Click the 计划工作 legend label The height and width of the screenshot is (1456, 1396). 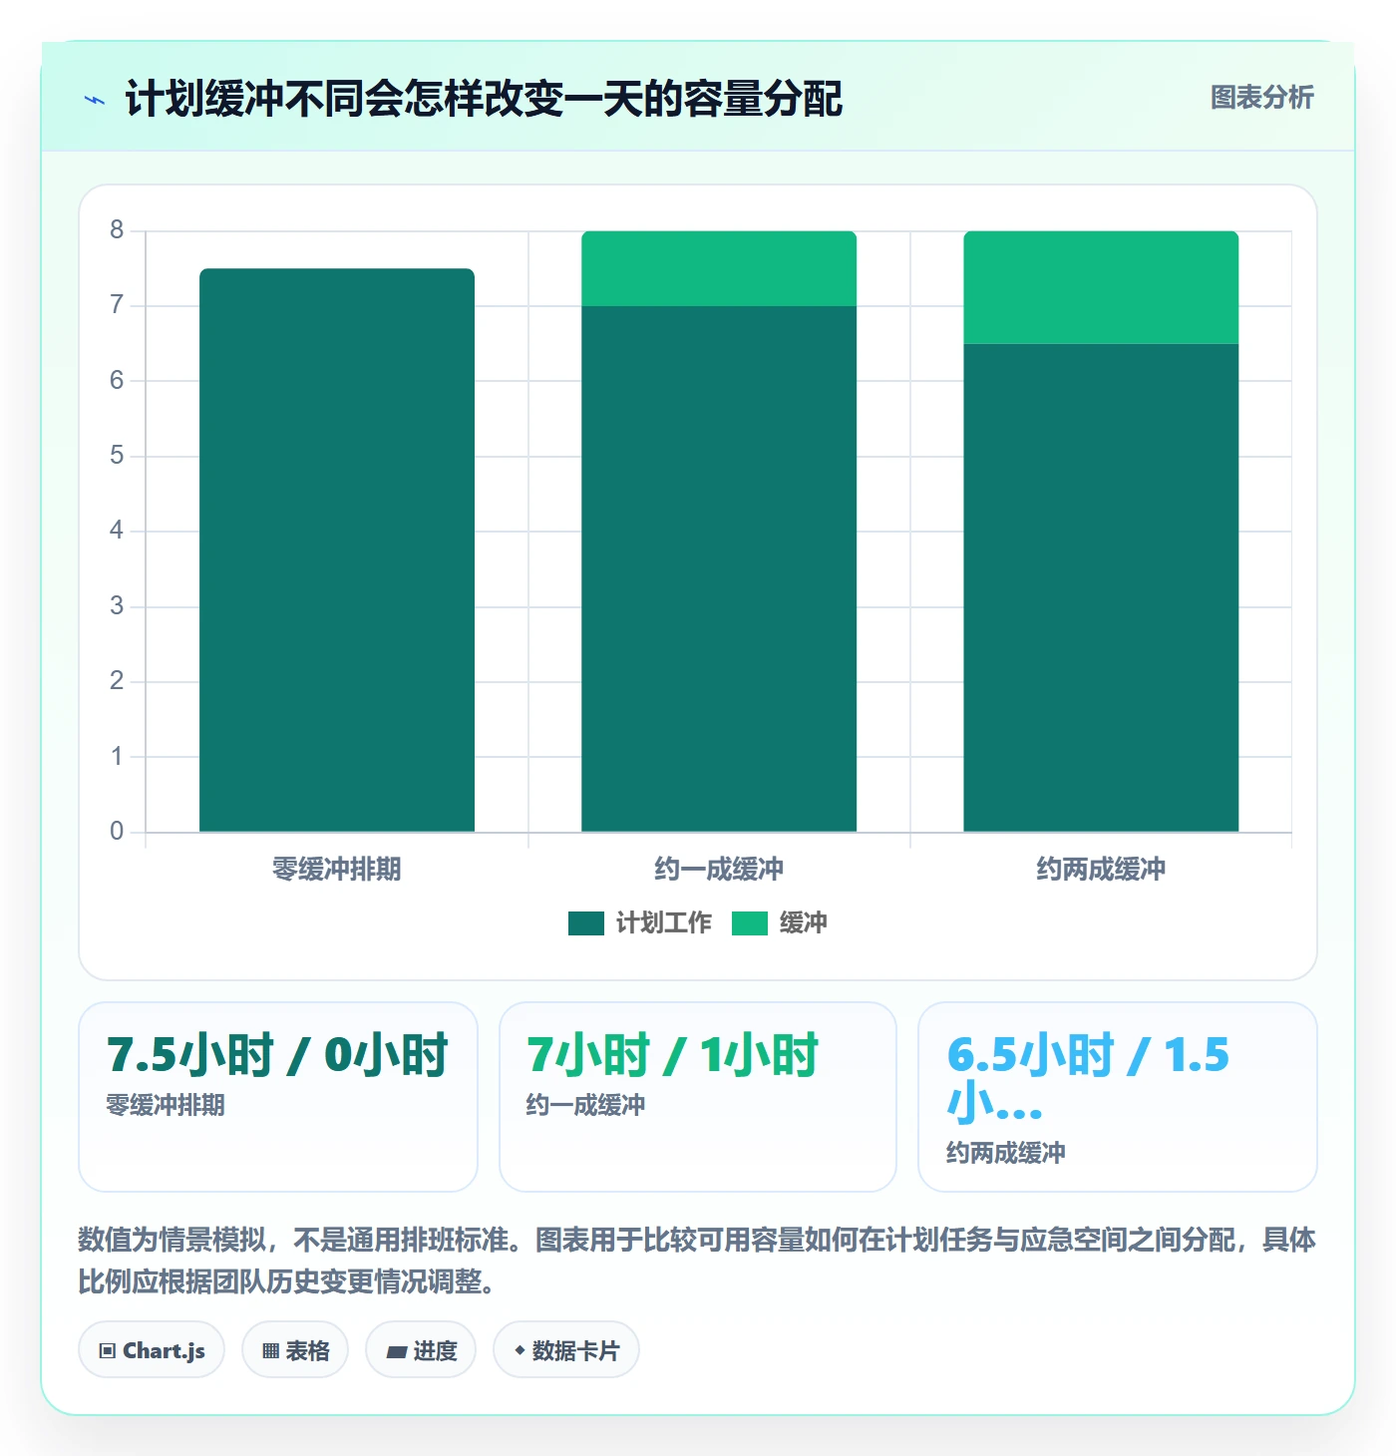663,923
